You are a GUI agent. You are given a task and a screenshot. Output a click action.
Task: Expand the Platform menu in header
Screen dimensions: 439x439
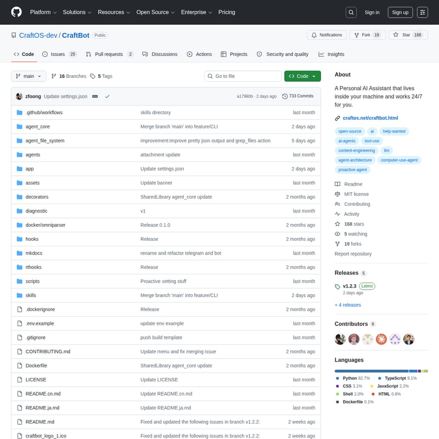43,12
